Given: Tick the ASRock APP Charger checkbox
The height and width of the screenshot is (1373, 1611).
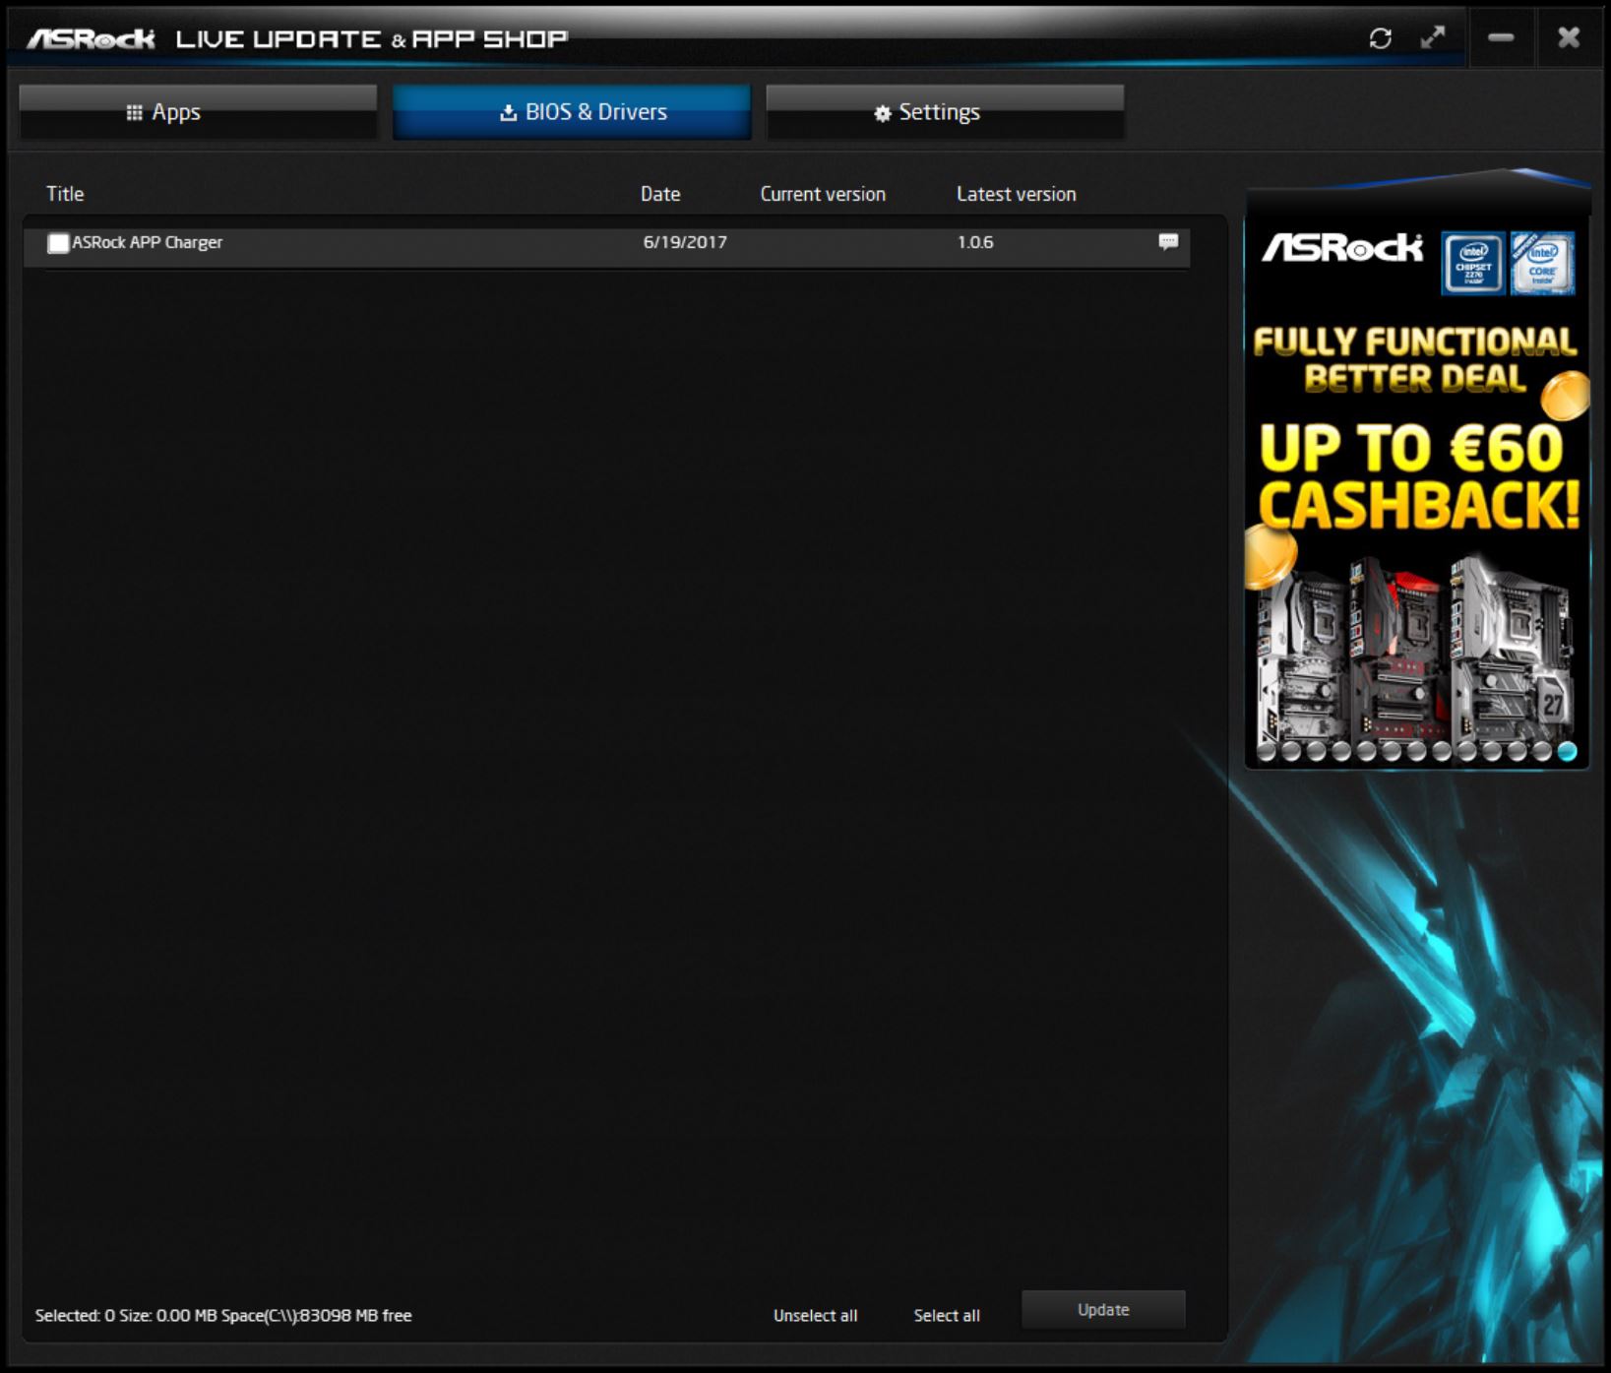Looking at the screenshot, I should [x=58, y=243].
